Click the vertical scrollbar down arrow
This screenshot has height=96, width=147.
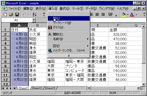(143, 84)
